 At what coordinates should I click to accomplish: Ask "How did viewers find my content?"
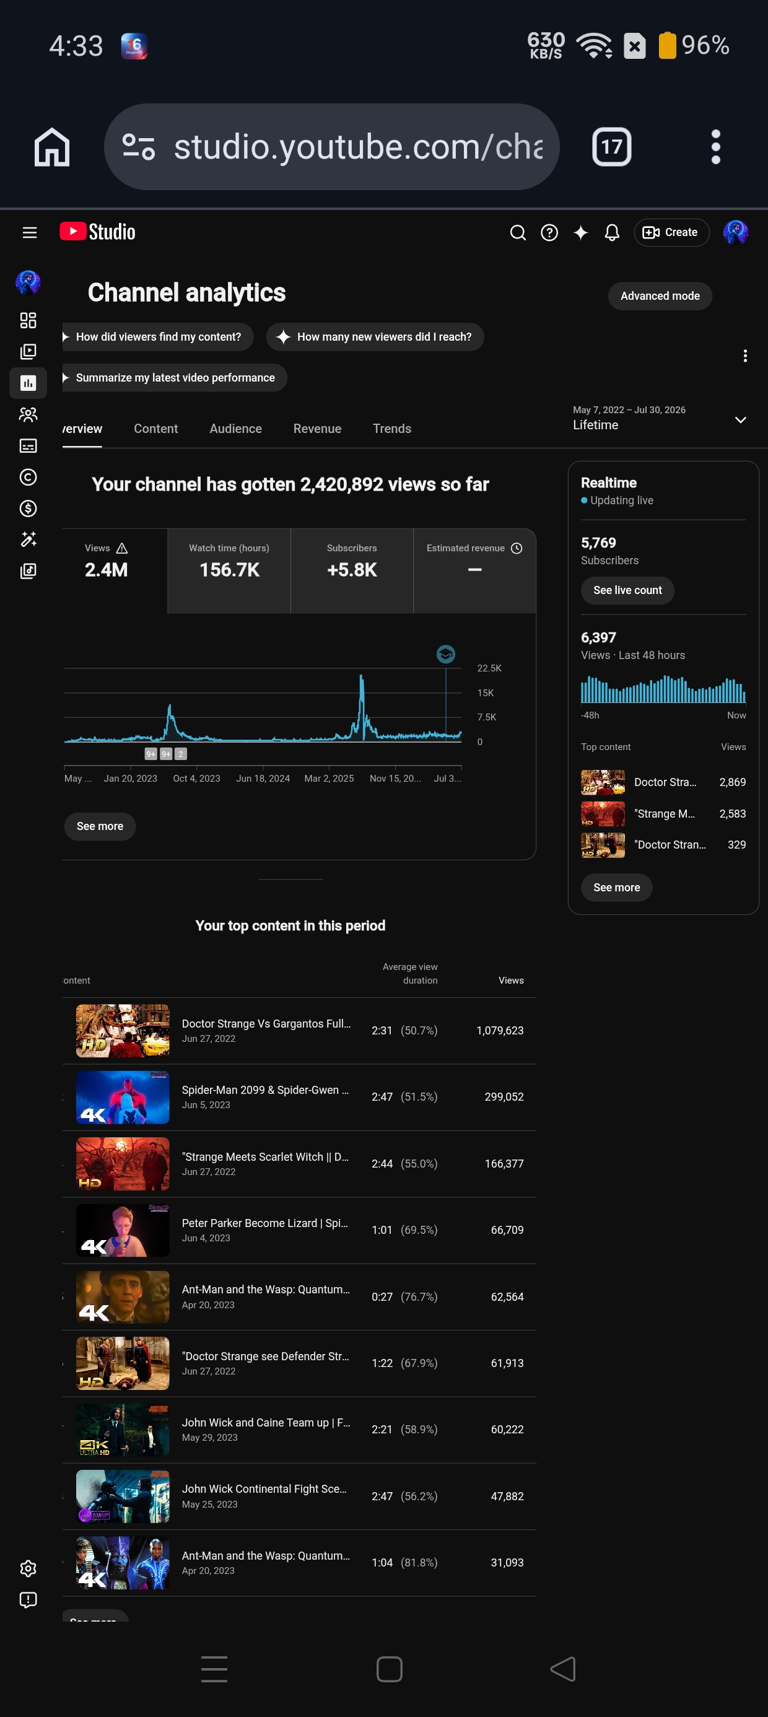pos(158,336)
